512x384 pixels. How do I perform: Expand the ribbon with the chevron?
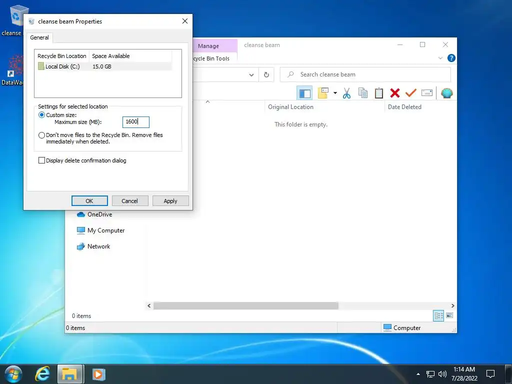(x=440, y=58)
